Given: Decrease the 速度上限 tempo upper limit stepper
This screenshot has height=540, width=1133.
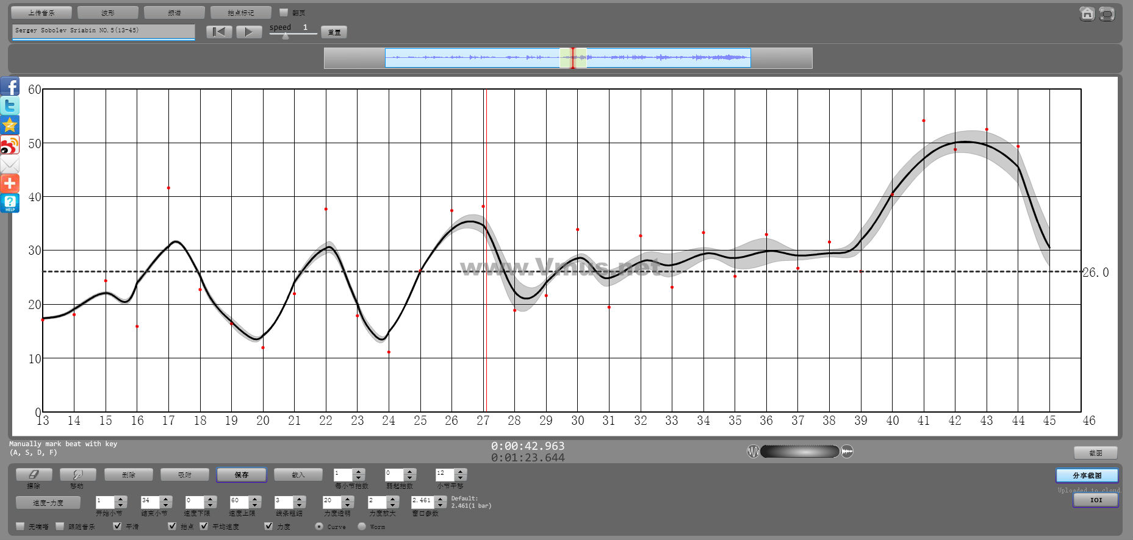Looking at the screenshot, I should [x=255, y=505].
